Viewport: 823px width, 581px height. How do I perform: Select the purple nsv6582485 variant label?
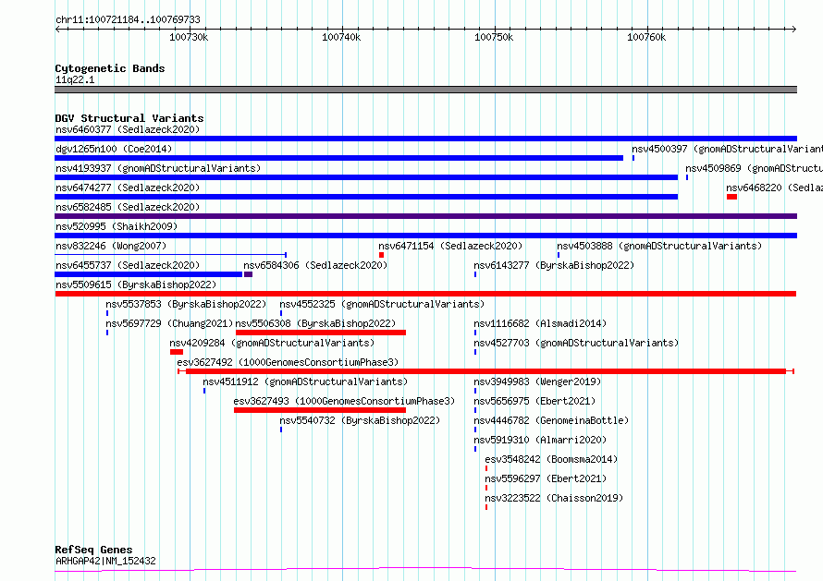click(x=128, y=207)
